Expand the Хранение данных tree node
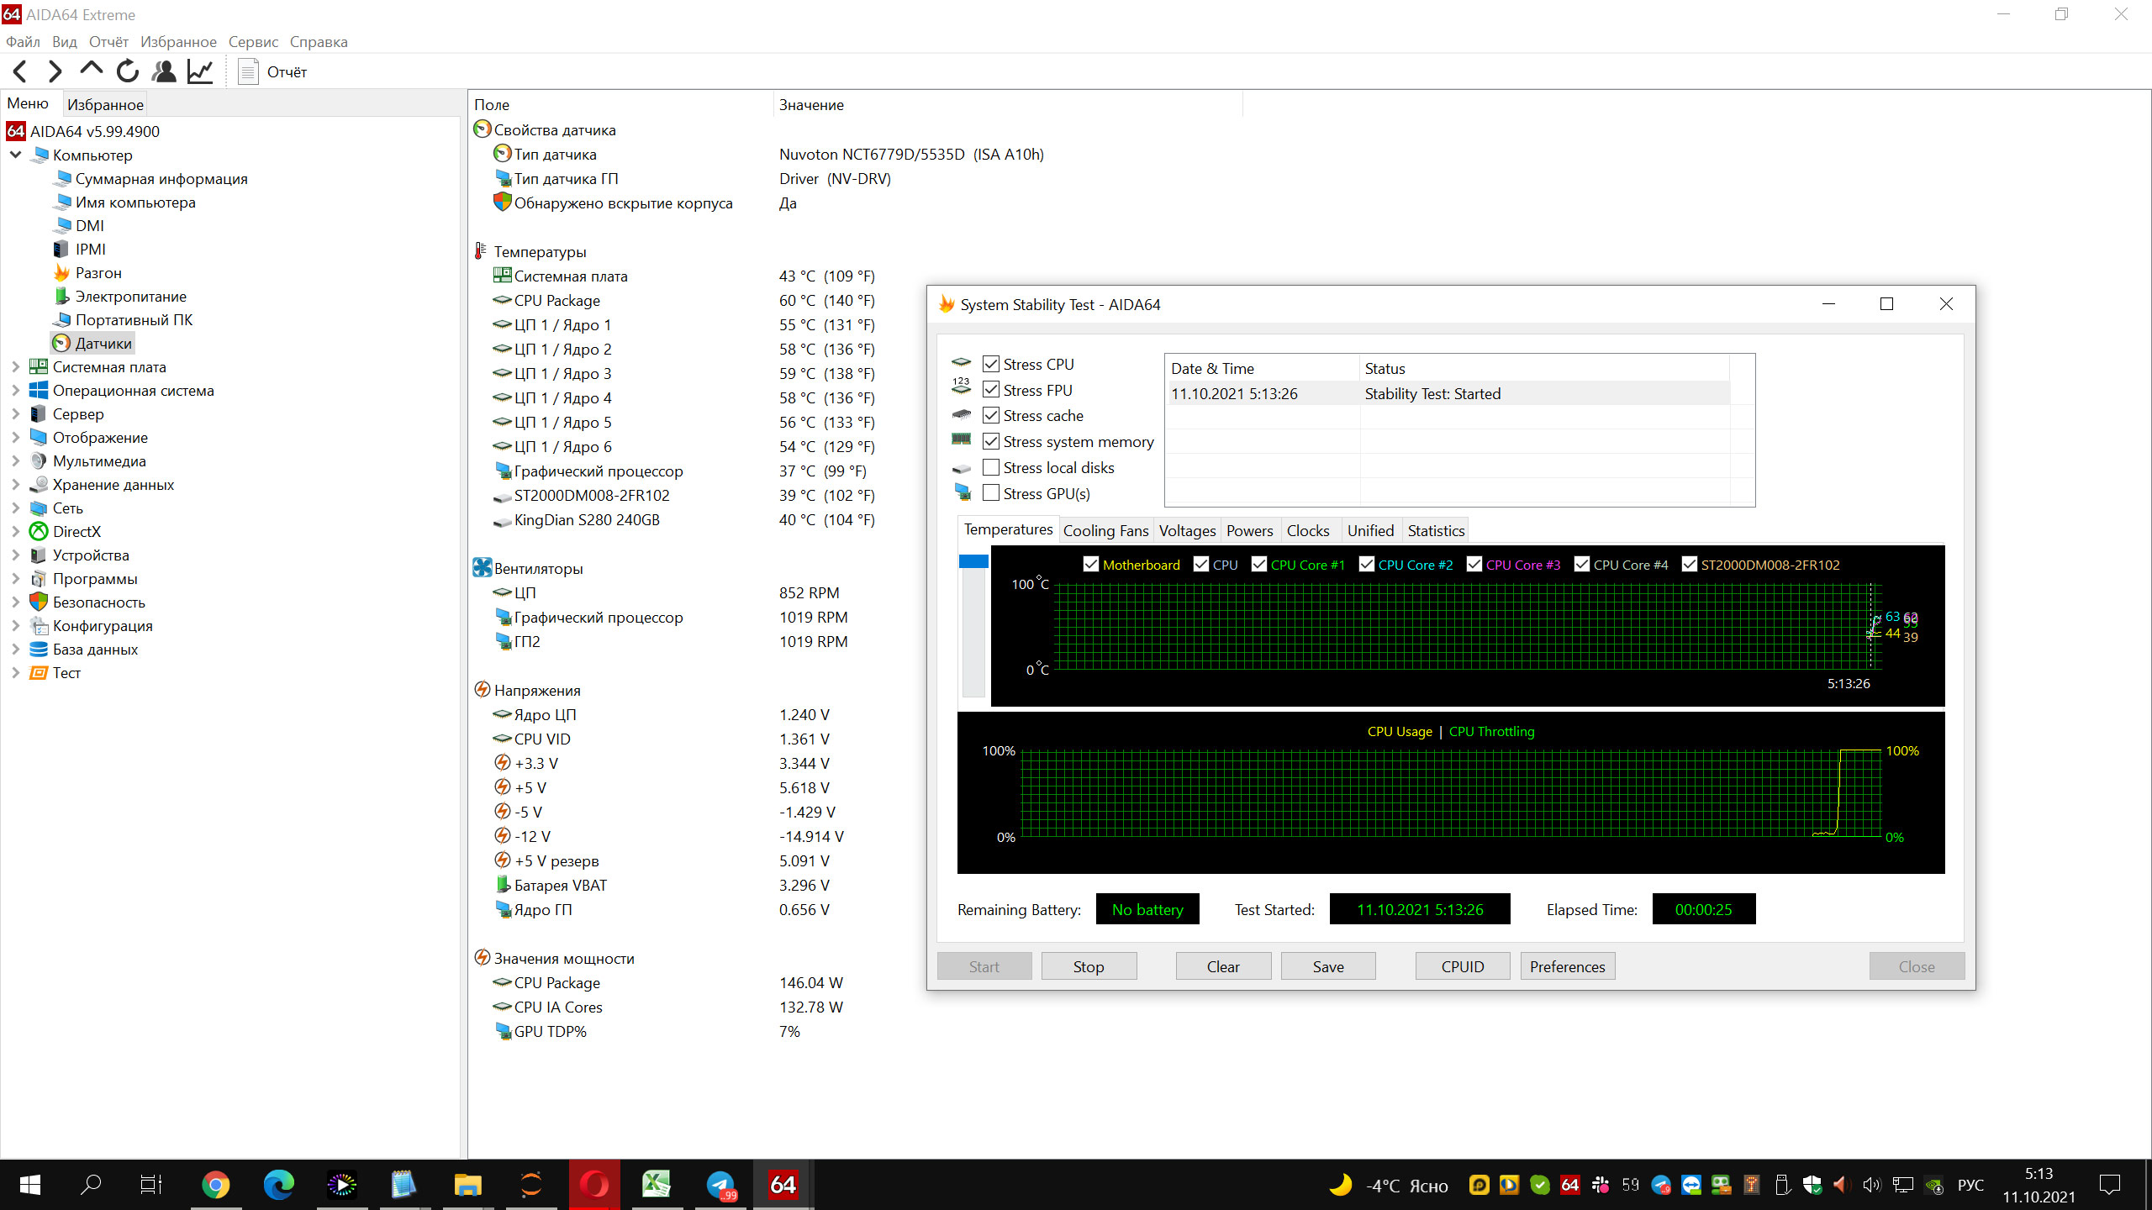 pyautogui.click(x=15, y=485)
